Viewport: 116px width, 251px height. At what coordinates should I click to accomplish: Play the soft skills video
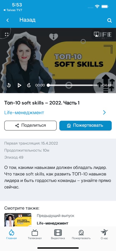(19, 85)
